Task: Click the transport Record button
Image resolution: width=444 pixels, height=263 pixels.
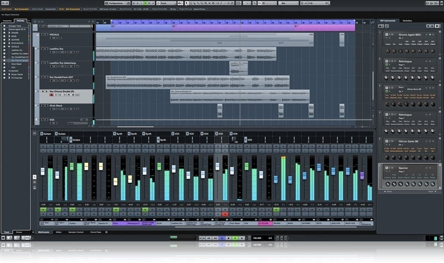Action: tap(241, 238)
